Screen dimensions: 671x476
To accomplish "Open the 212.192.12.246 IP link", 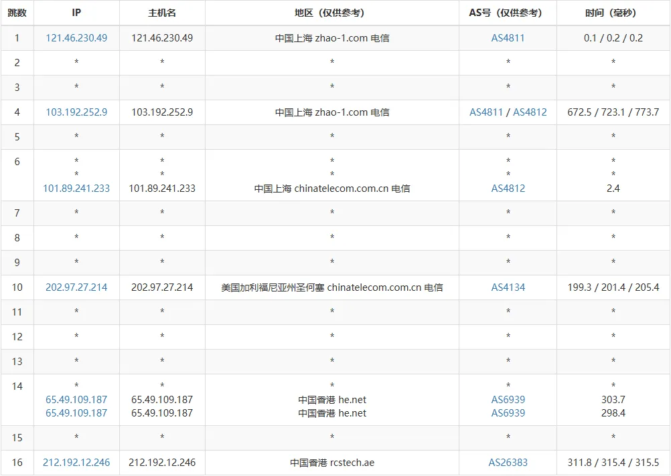I will point(76,462).
